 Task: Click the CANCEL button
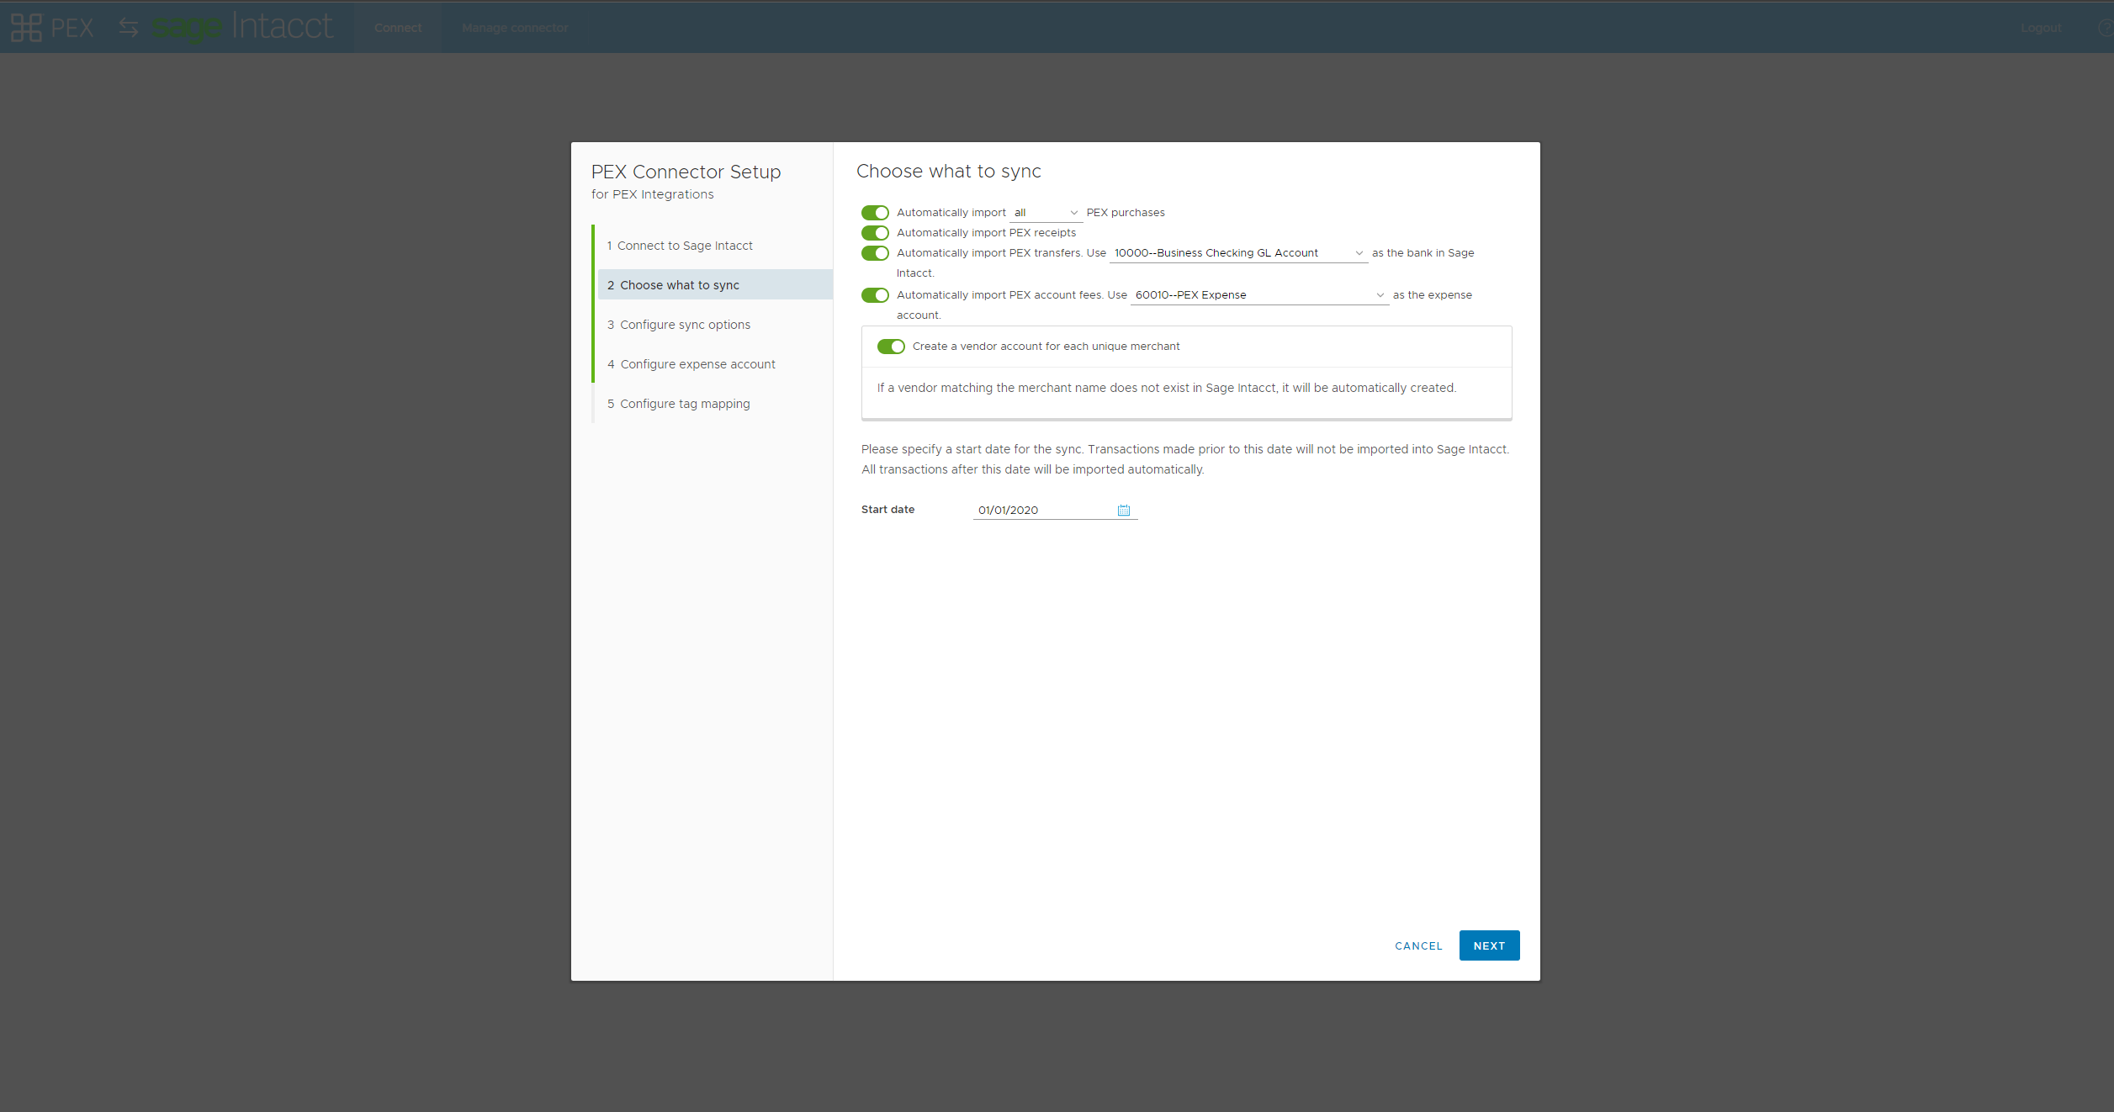(x=1418, y=946)
